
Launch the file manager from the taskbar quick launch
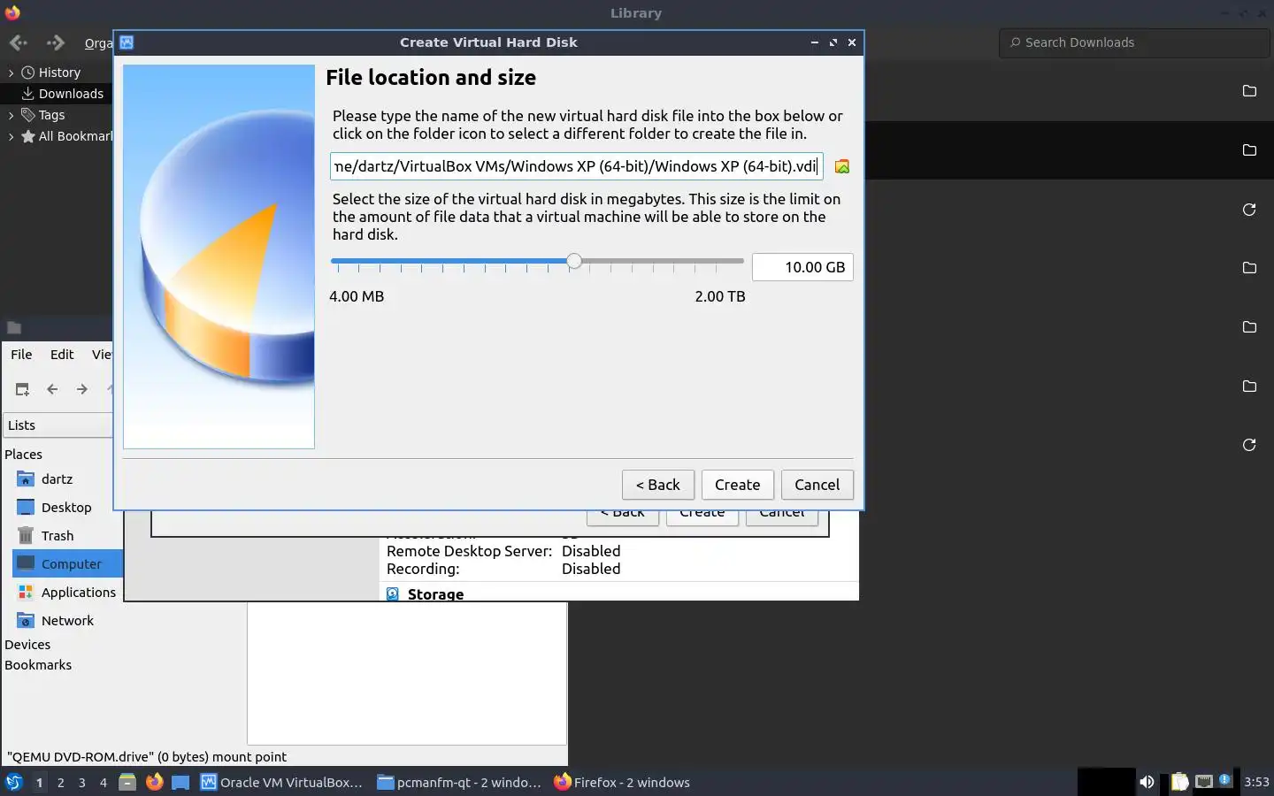[x=127, y=782]
